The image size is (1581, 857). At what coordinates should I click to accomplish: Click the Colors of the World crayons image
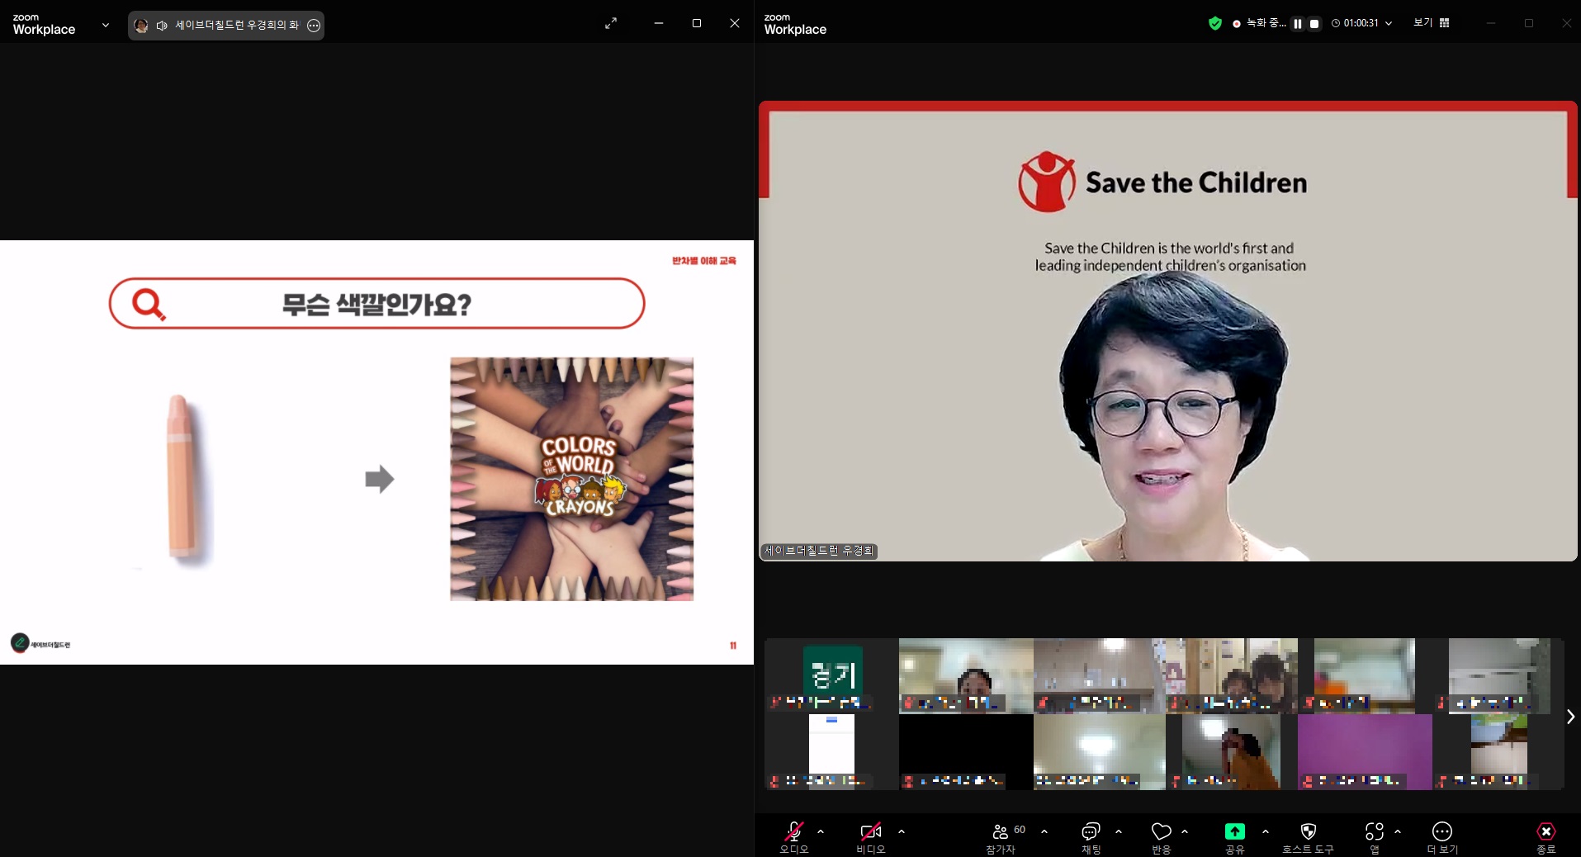point(571,479)
